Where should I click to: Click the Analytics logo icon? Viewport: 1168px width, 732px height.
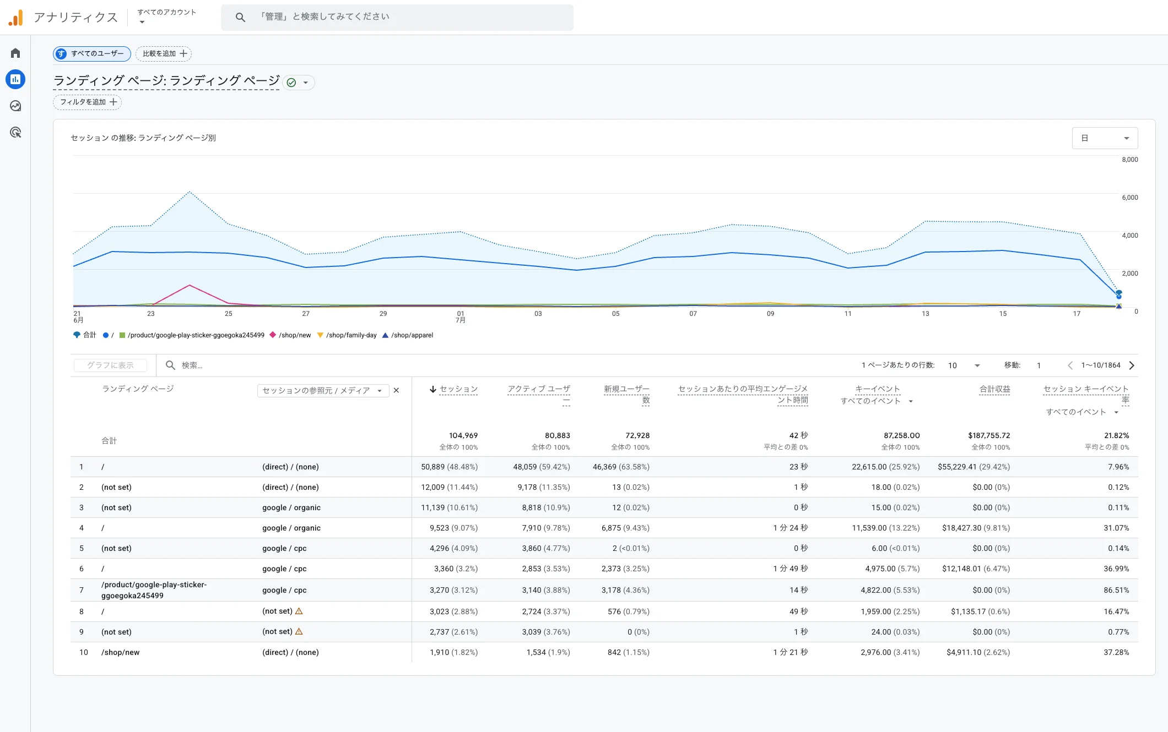tap(16, 18)
